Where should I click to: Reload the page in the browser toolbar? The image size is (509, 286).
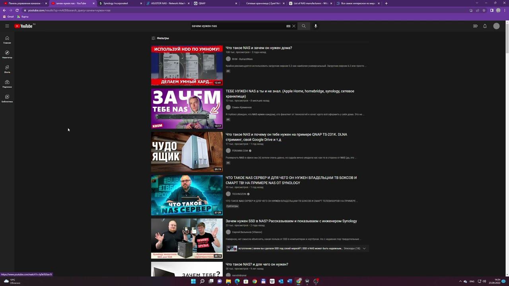17,10
